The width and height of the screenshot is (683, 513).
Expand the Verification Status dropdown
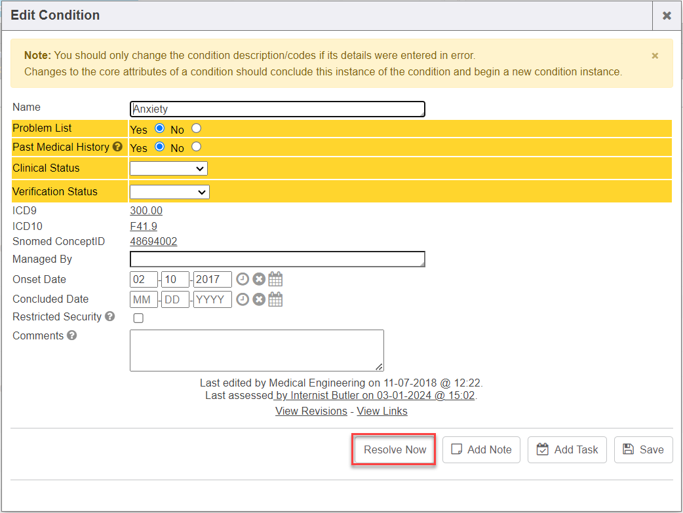[x=169, y=192]
